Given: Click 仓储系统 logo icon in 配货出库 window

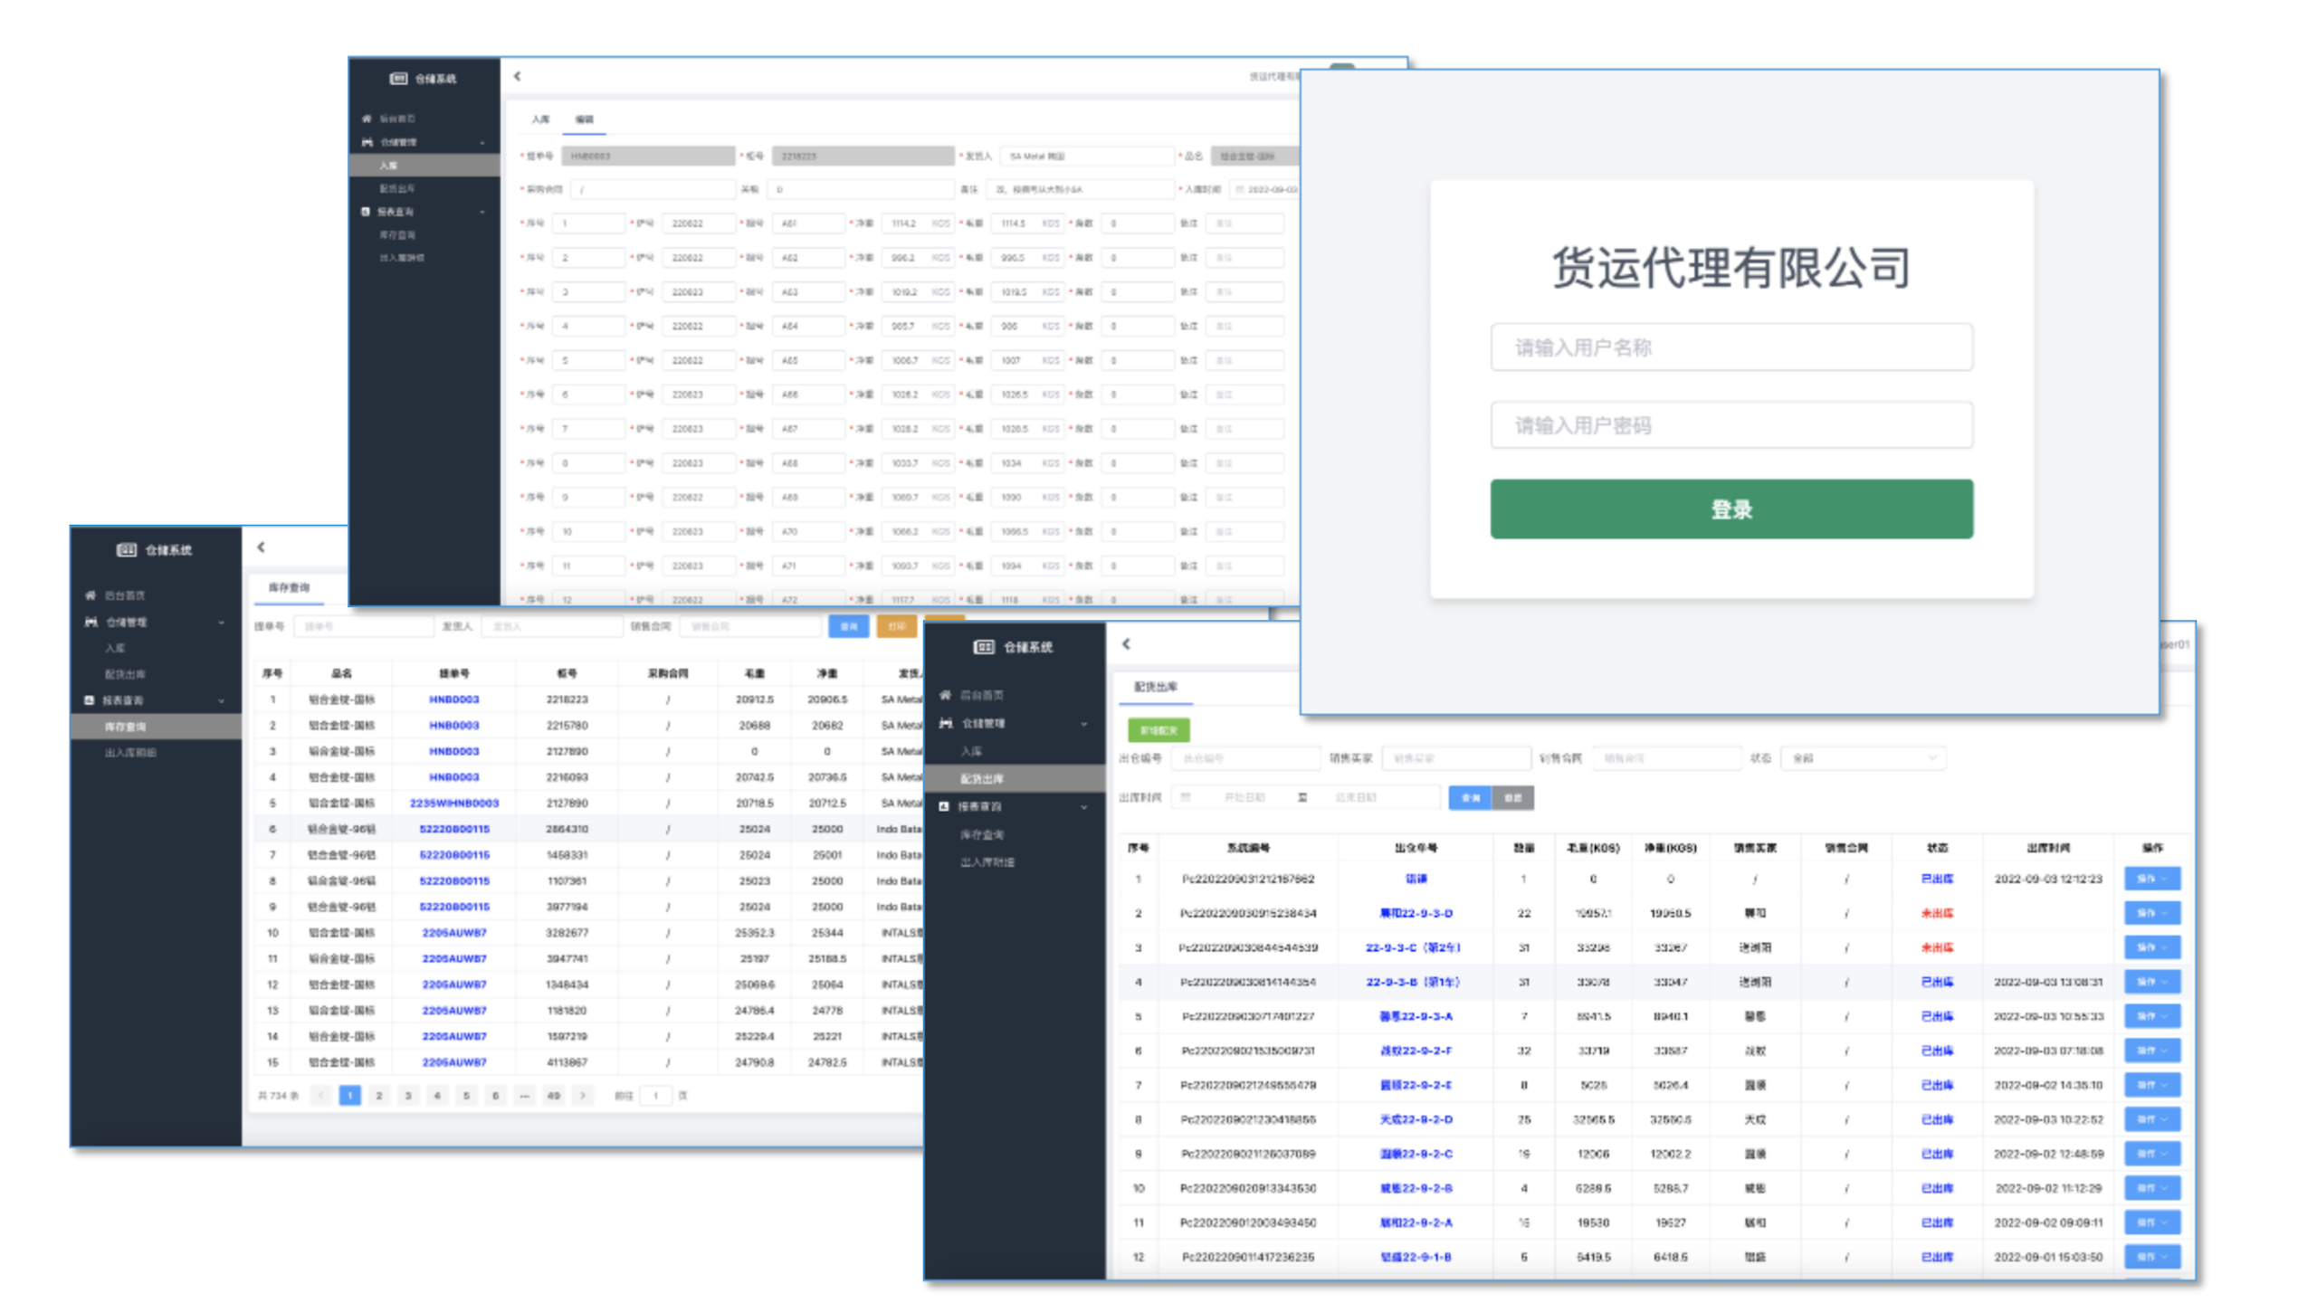Looking at the screenshot, I should point(984,647).
